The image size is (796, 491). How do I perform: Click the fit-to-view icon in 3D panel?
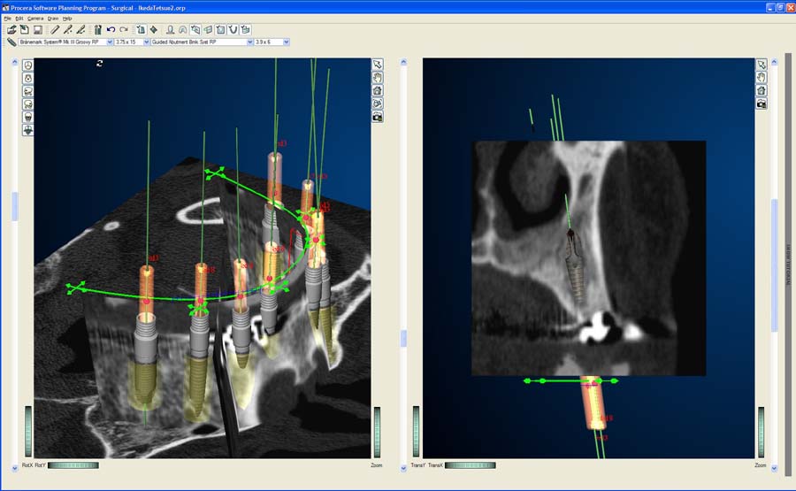377,104
